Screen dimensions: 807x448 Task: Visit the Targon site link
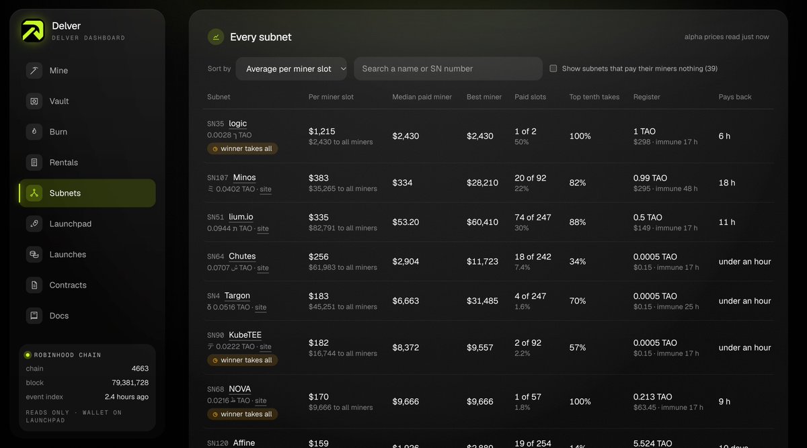click(x=261, y=308)
